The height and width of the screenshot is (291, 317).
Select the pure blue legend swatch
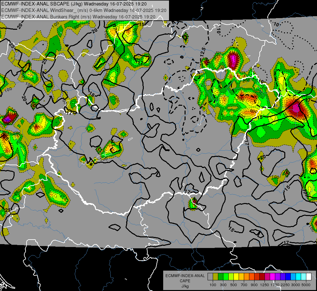pyautogui.click(x=288, y=276)
